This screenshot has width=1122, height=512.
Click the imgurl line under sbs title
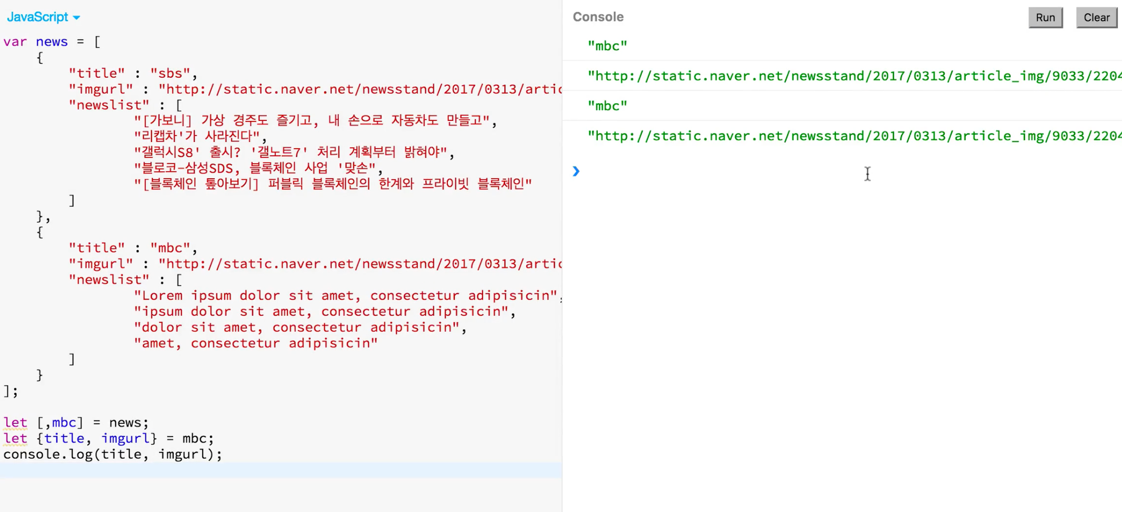point(315,89)
